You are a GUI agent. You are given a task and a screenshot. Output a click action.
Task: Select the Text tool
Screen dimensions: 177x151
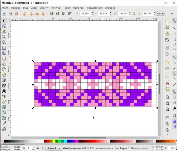[4, 91]
